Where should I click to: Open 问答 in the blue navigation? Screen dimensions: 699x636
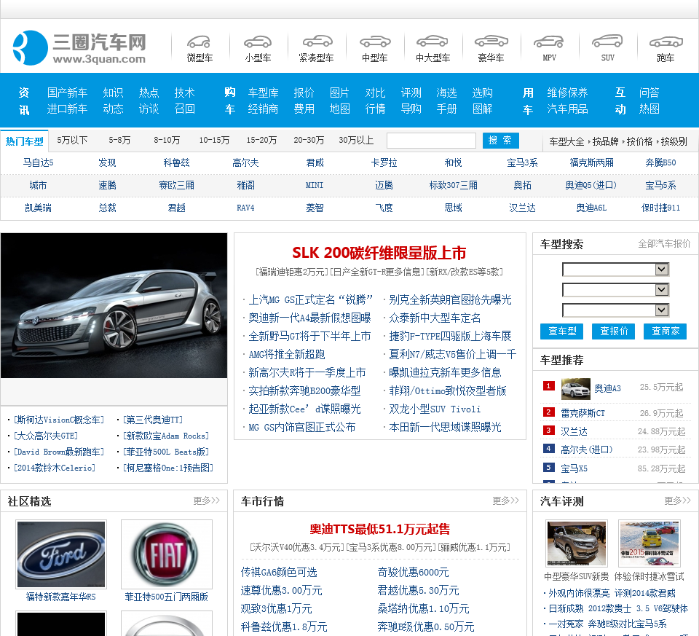click(x=649, y=93)
